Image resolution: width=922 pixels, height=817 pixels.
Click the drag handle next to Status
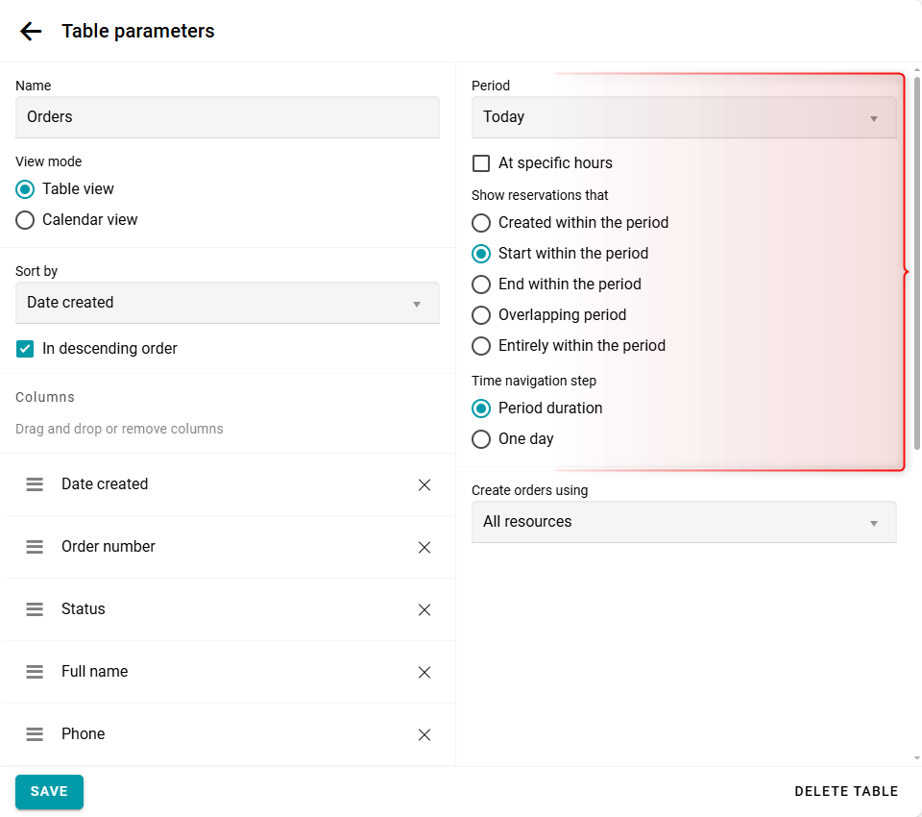pos(35,609)
